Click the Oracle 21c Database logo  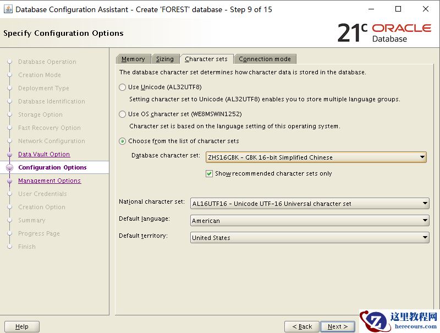[x=384, y=33]
